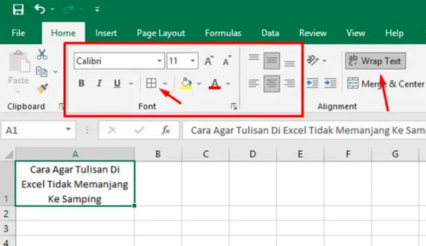Open the underline style dropdown arrow
The image size is (426, 246).
131,84
